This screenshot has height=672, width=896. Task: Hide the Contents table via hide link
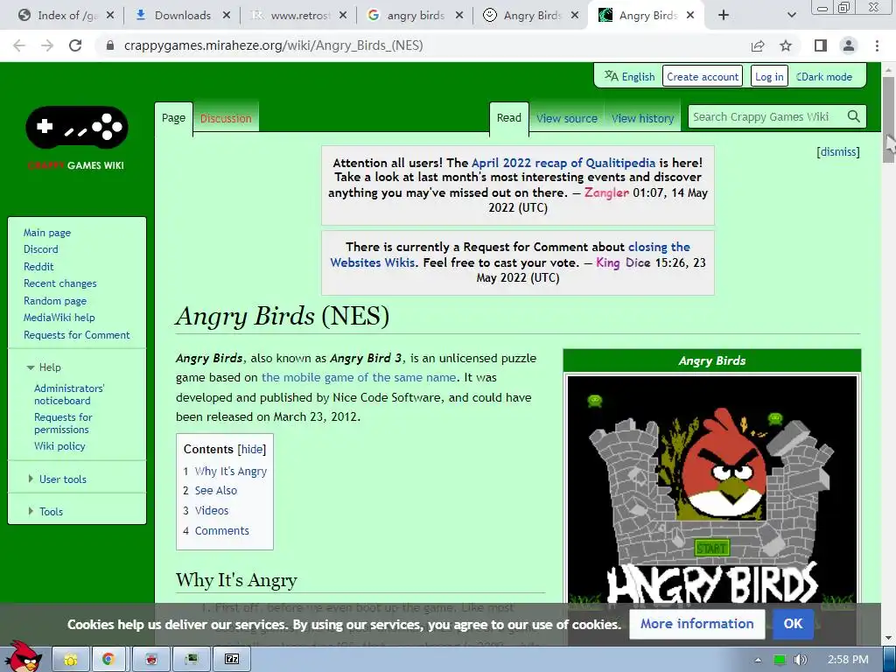click(x=252, y=450)
